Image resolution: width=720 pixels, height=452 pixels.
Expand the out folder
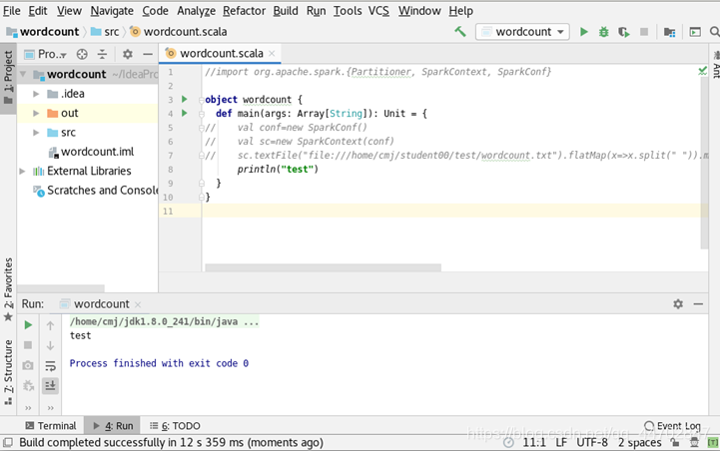[36, 113]
